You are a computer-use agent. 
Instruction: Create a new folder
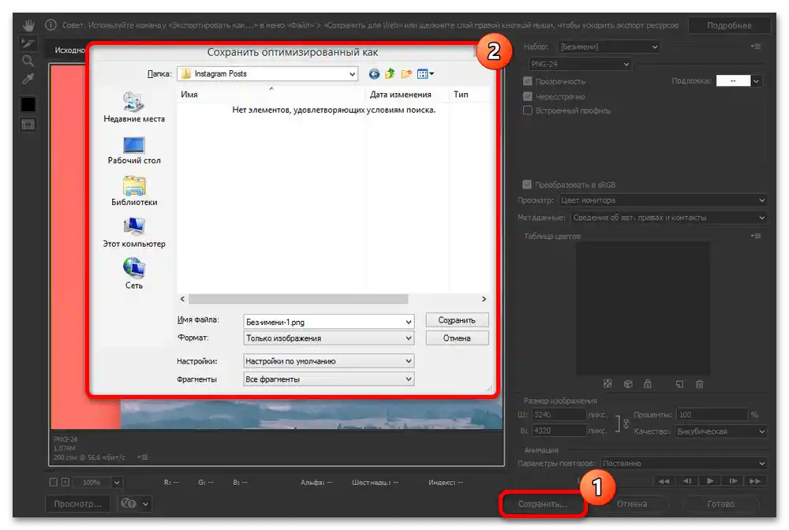[x=406, y=74]
